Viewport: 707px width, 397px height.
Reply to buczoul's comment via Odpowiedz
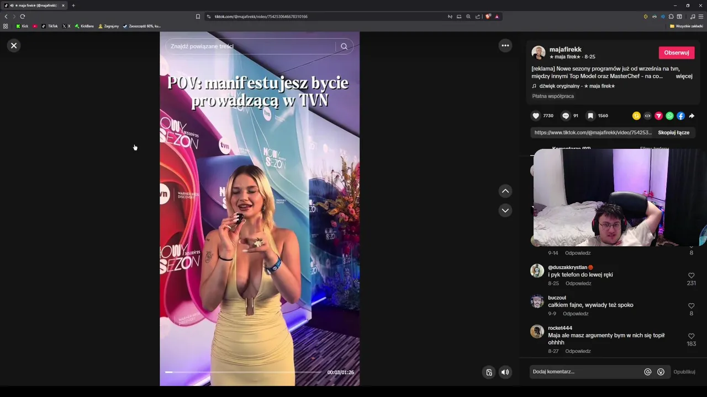click(x=576, y=314)
